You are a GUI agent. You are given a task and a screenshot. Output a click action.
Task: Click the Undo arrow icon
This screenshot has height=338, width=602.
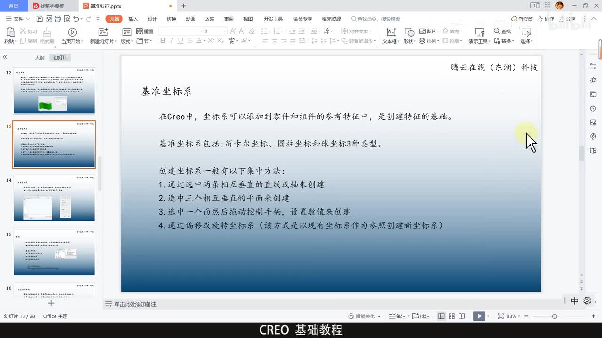coord(76,19)
